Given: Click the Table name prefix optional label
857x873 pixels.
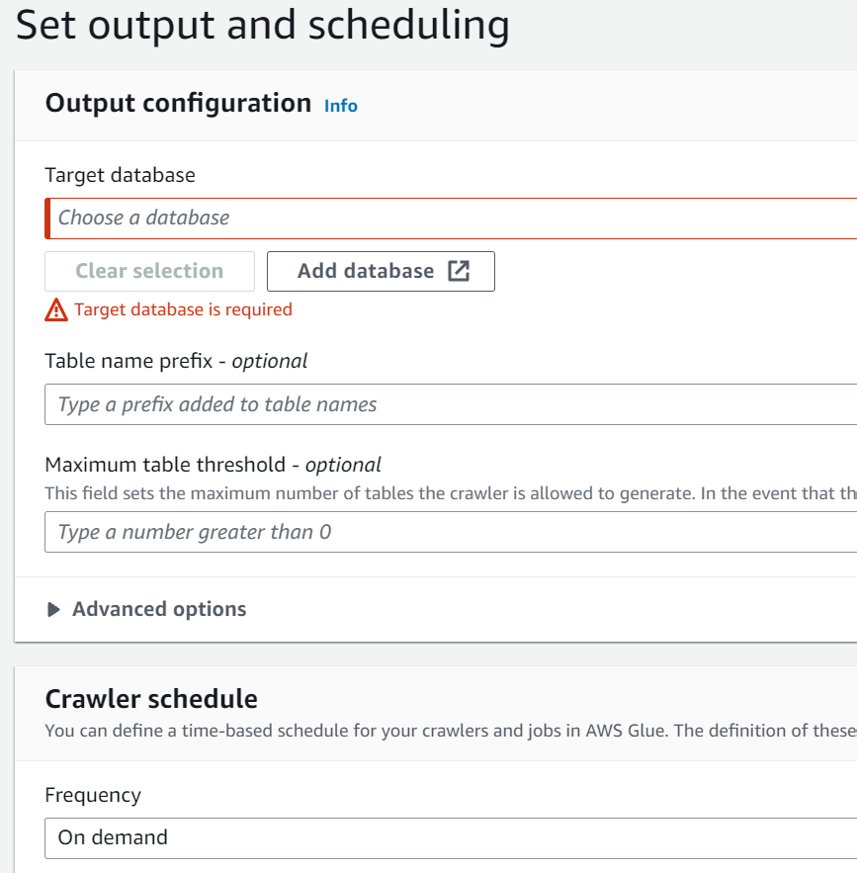Looking at the screenshot, I should [x=176, y=361].
